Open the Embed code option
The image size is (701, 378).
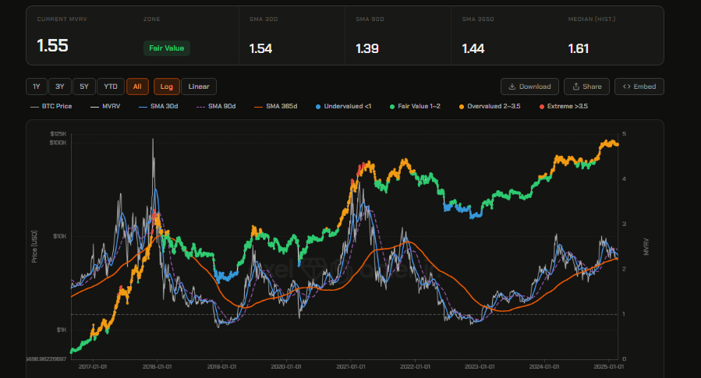point(639,87)
